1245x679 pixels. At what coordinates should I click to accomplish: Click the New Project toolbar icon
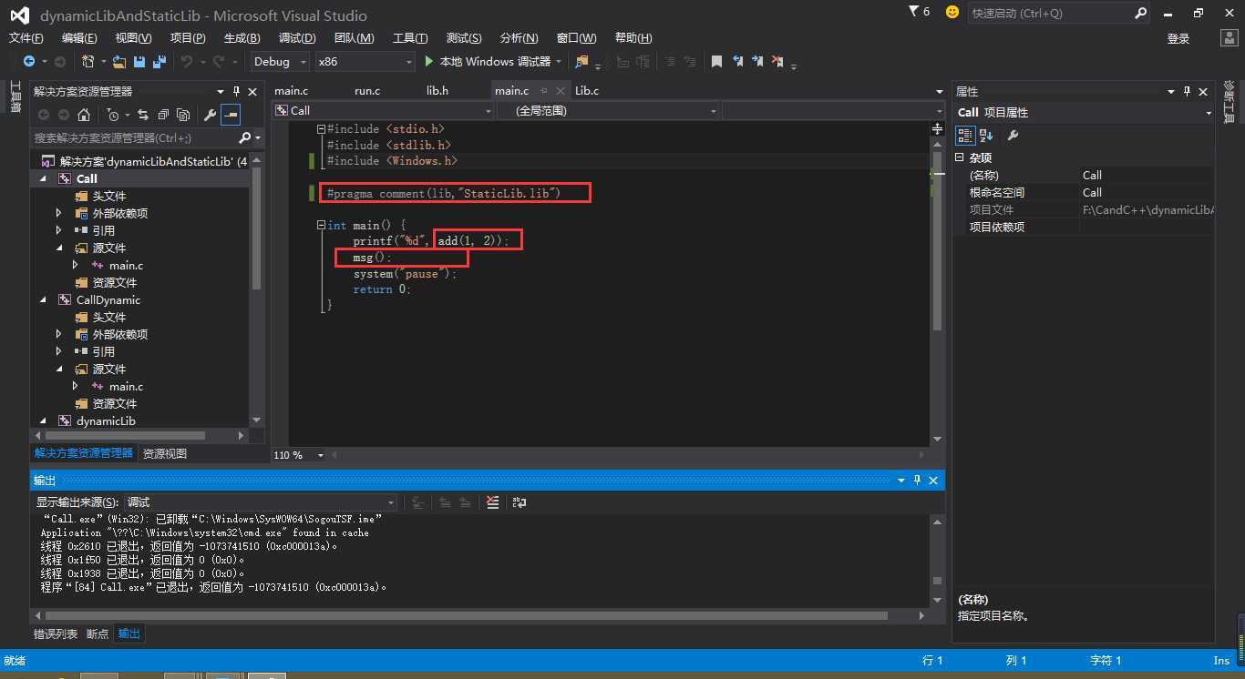click(88, 61)
